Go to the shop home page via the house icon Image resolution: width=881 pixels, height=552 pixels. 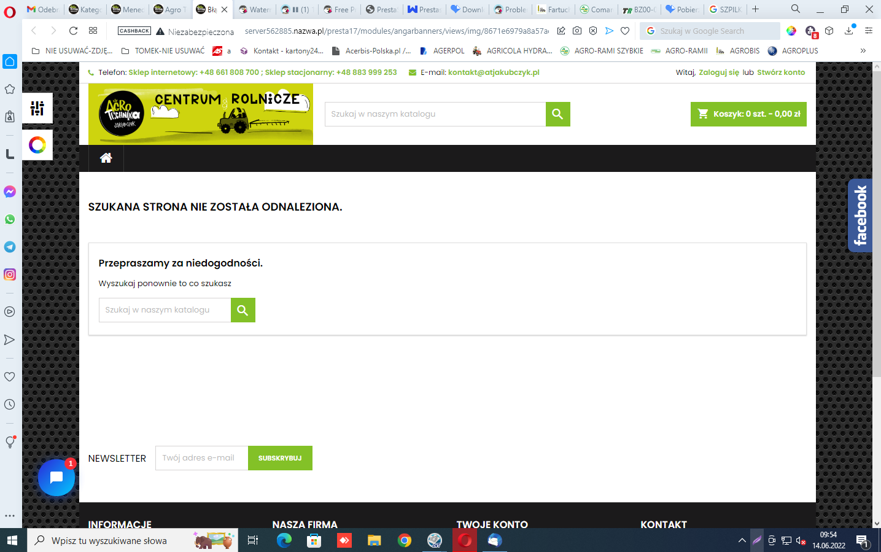(106, 158)
